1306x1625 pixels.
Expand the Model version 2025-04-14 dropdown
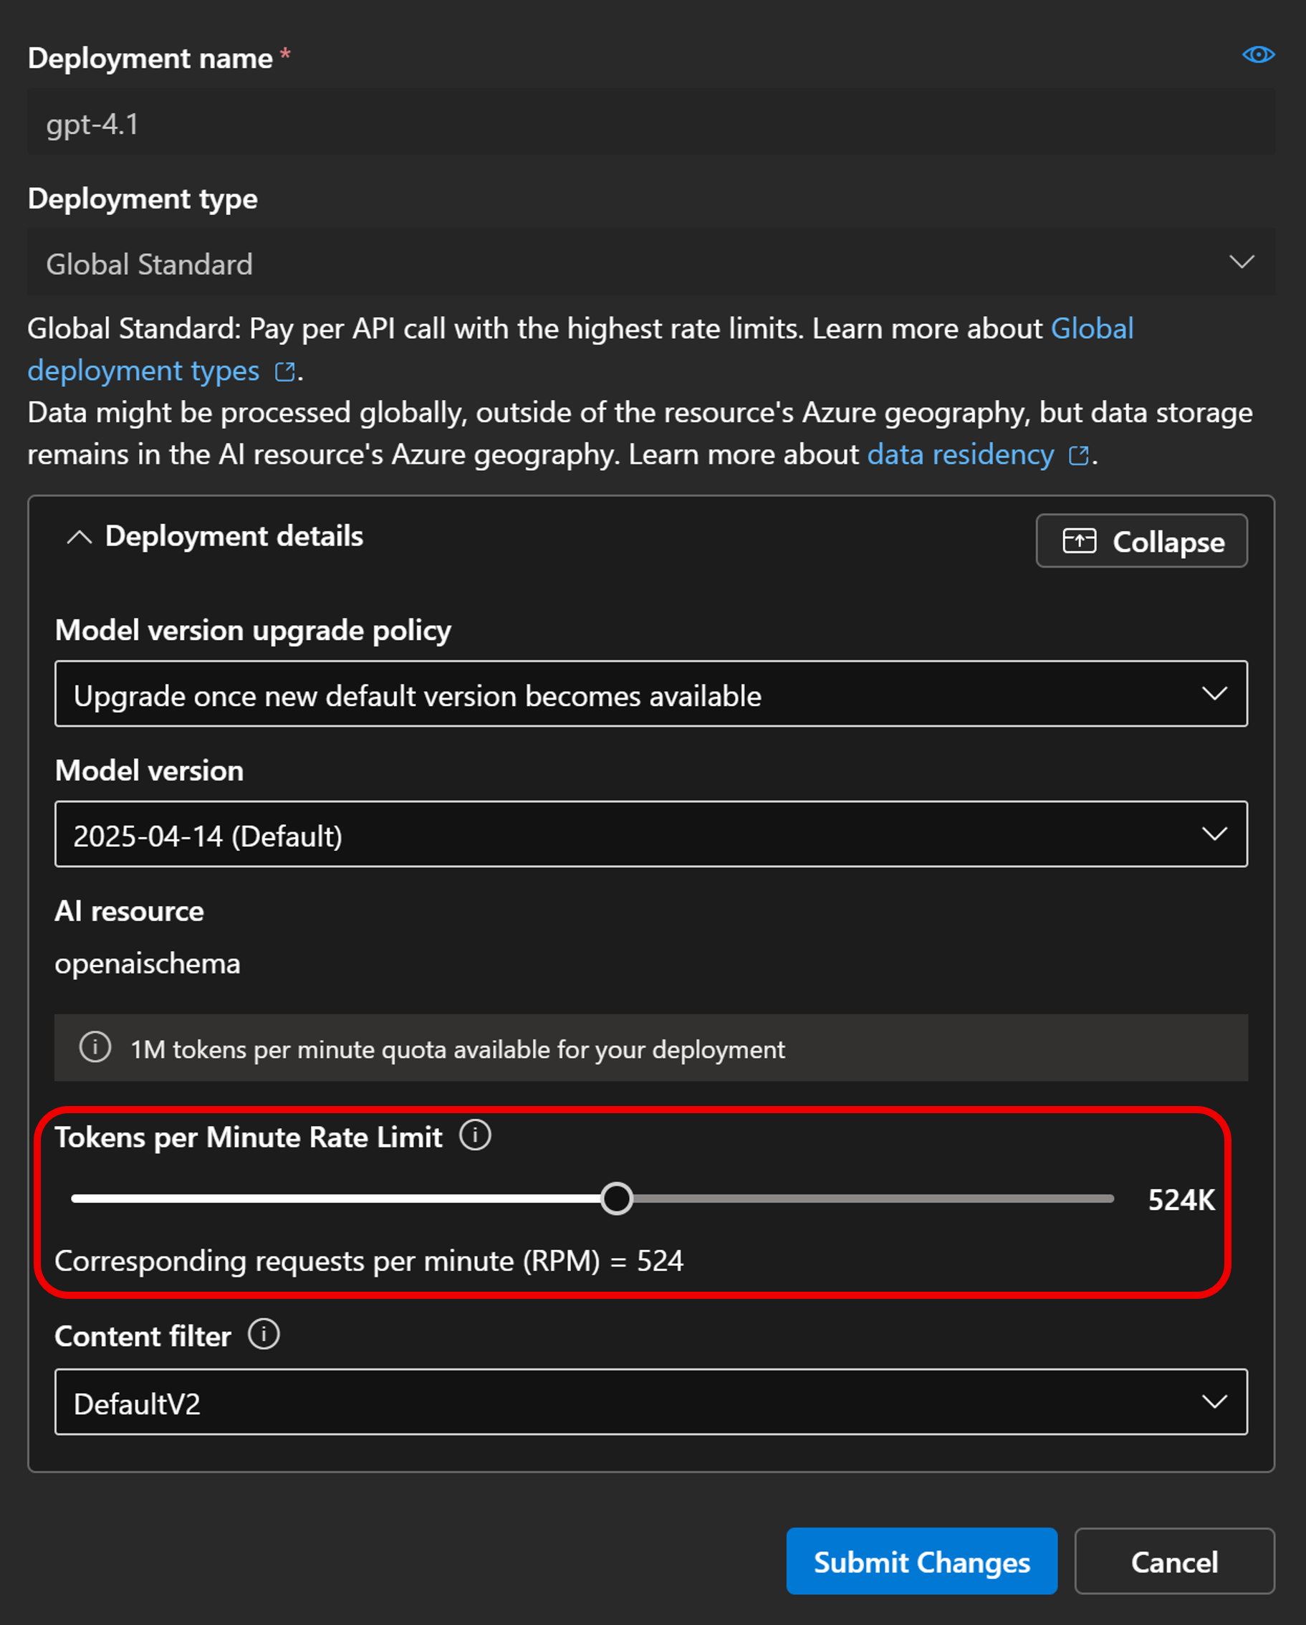pyautogui.click(x=650, y=834)
